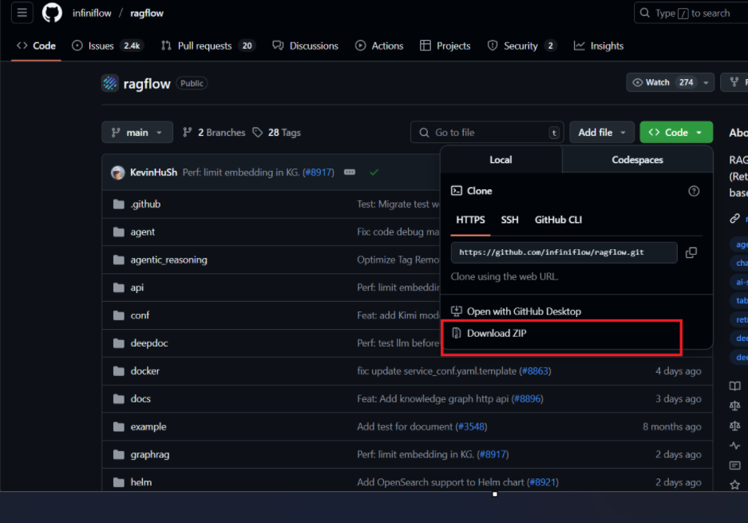Click the ragflow breadcrumb link
Image resolution: width=748 pixels, height=523 pixels.
pyautogui.click(x=147, y=13)
